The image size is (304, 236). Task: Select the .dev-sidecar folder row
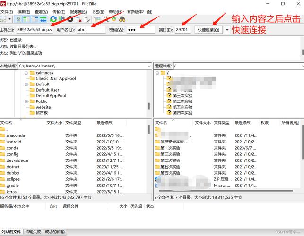pos(74,160)
